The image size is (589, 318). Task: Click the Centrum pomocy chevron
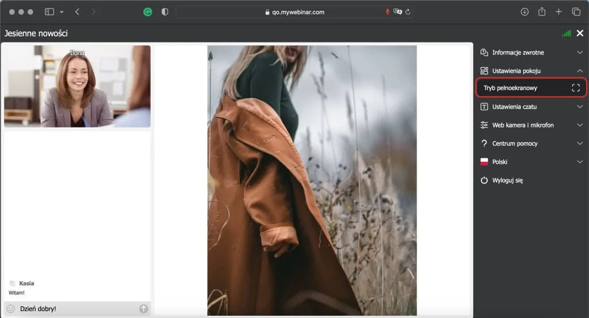tap(580, 144)
